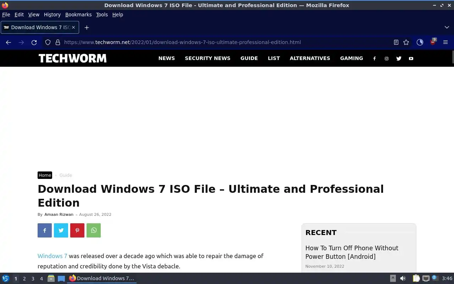The width and height of the screenshot is (454, 284).
Task: Open the GAMING navigation item
Action: (x=351, y=58)
